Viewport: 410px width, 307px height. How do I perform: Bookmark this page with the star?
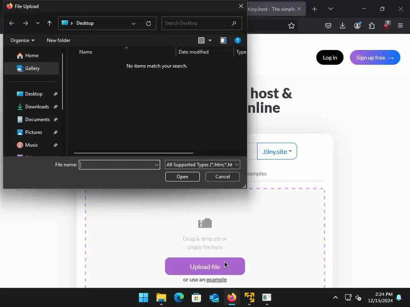click(291, 26)
